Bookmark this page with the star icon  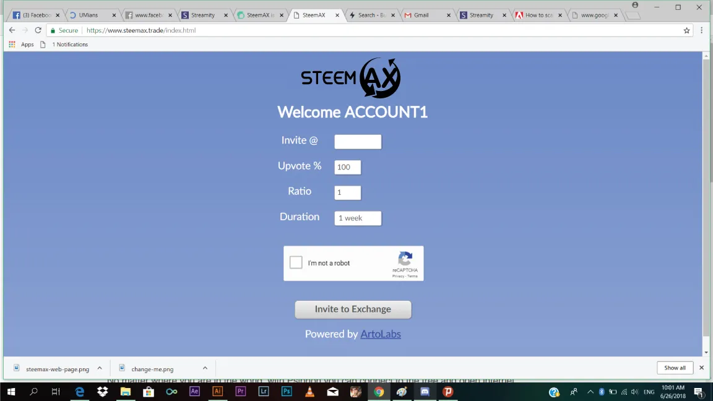pos(686,30)
